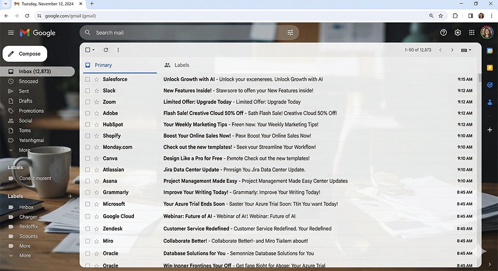Click the search options filter icon
This screenshot has height=271, width=498.
pyautogui.click(x=290, y=33)
